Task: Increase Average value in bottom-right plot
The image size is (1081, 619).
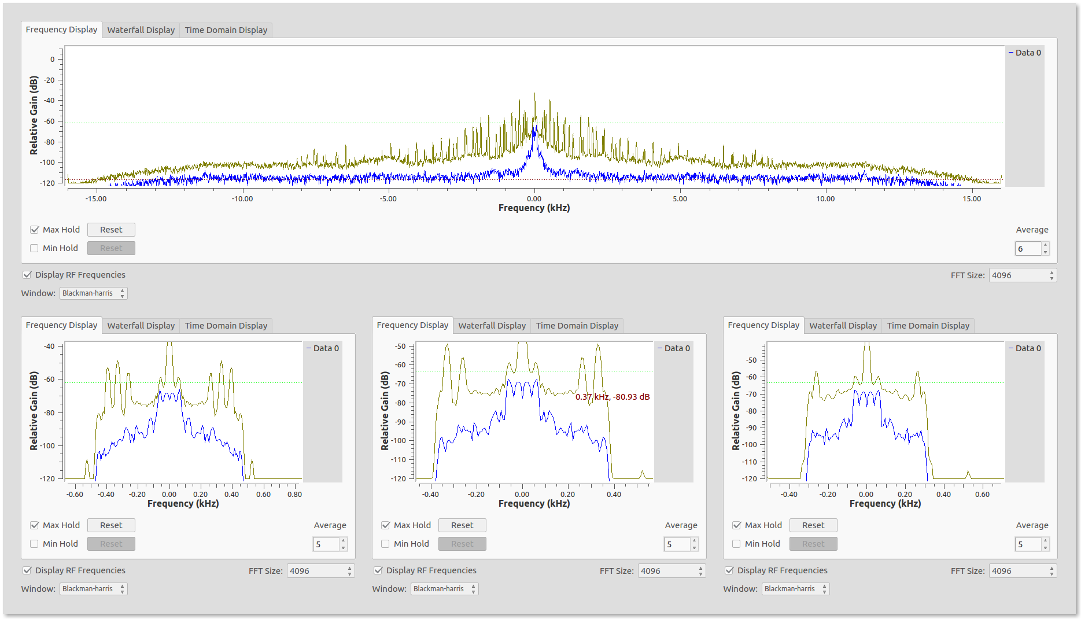Action: (x=1045, y=541)
